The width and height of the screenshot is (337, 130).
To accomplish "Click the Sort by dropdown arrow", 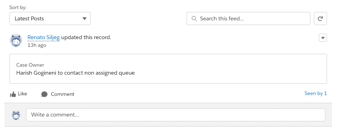I will click(x=84, y=19).
